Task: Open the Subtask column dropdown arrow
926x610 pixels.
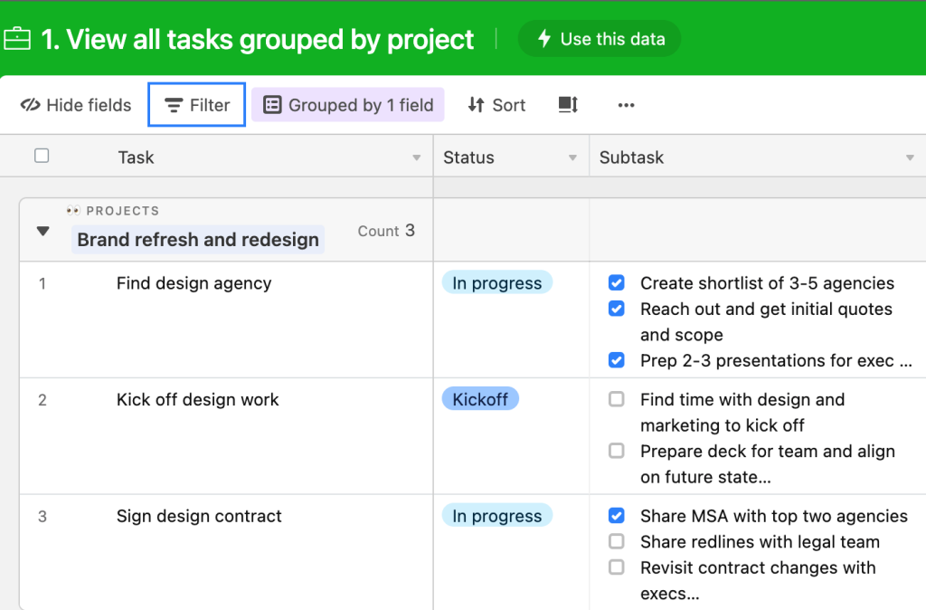Action: pyautogui.click(x=910, y=157)
